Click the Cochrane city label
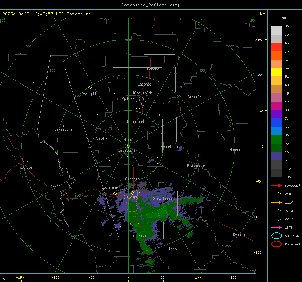This screenshot has width=302, height=282. click(110, 187)
